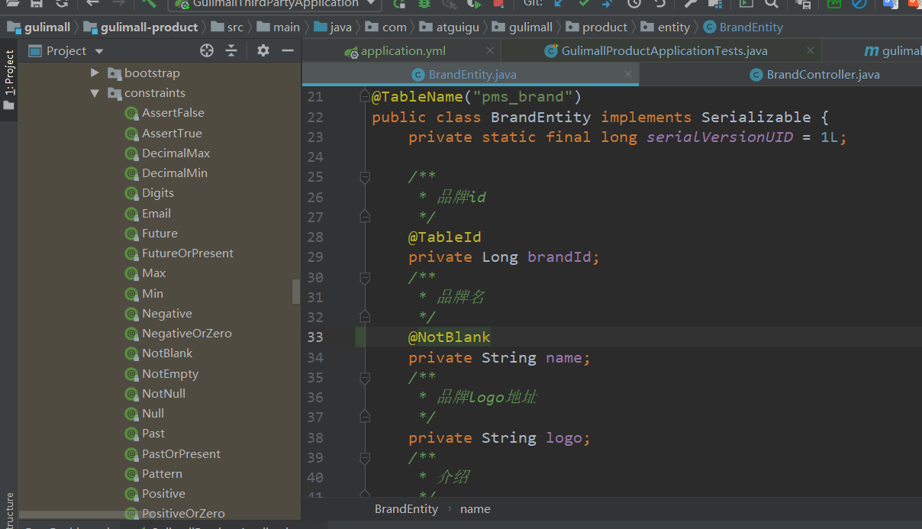Viewport: 922px width, 529px height.
Task: Click the Project panel vertical scrollbar thumb
Action: [x=296, y=291]
